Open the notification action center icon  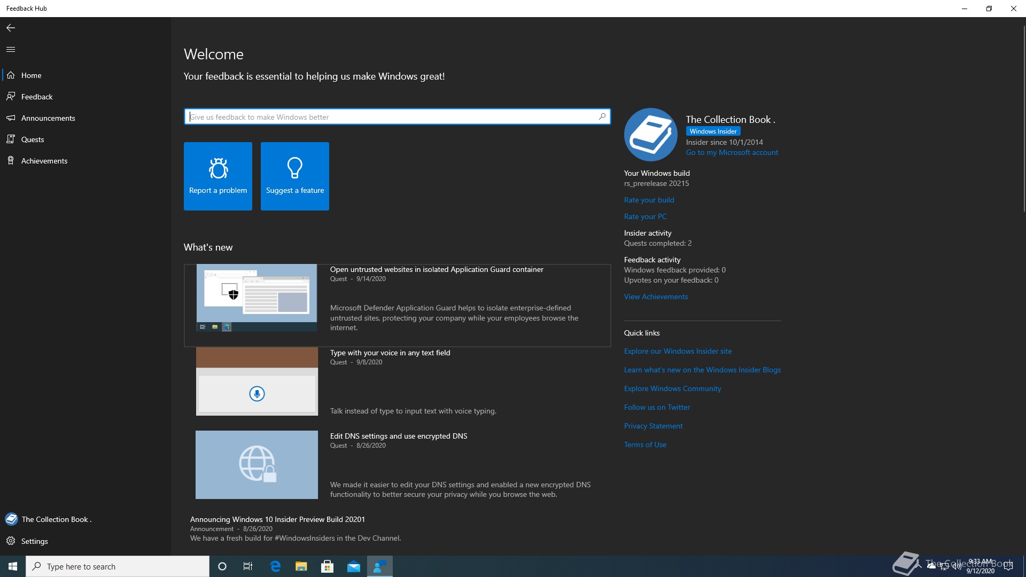(x=1008, y=566)
